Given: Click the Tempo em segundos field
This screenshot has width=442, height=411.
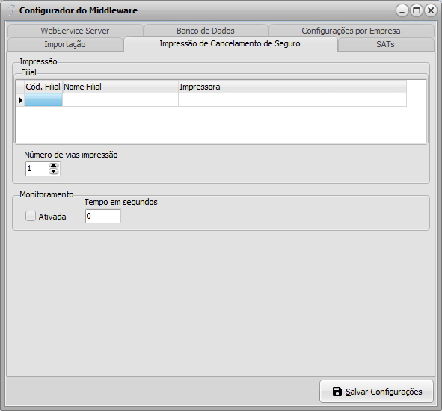Looking at the screenshot, I should tap(103, 217).
